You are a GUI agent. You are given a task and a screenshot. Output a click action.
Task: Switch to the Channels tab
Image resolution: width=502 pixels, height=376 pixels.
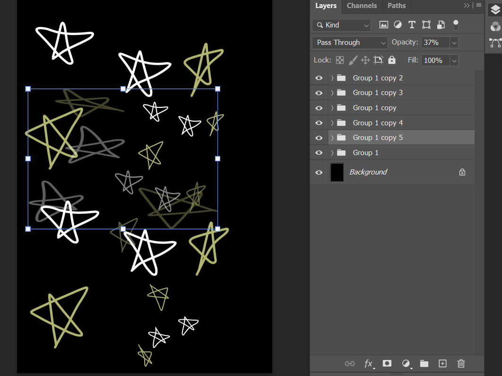362,6
